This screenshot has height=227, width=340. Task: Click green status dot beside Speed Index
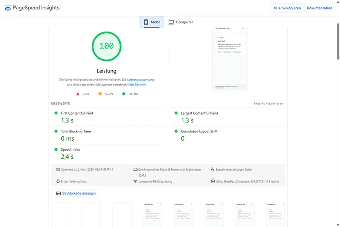56,149
